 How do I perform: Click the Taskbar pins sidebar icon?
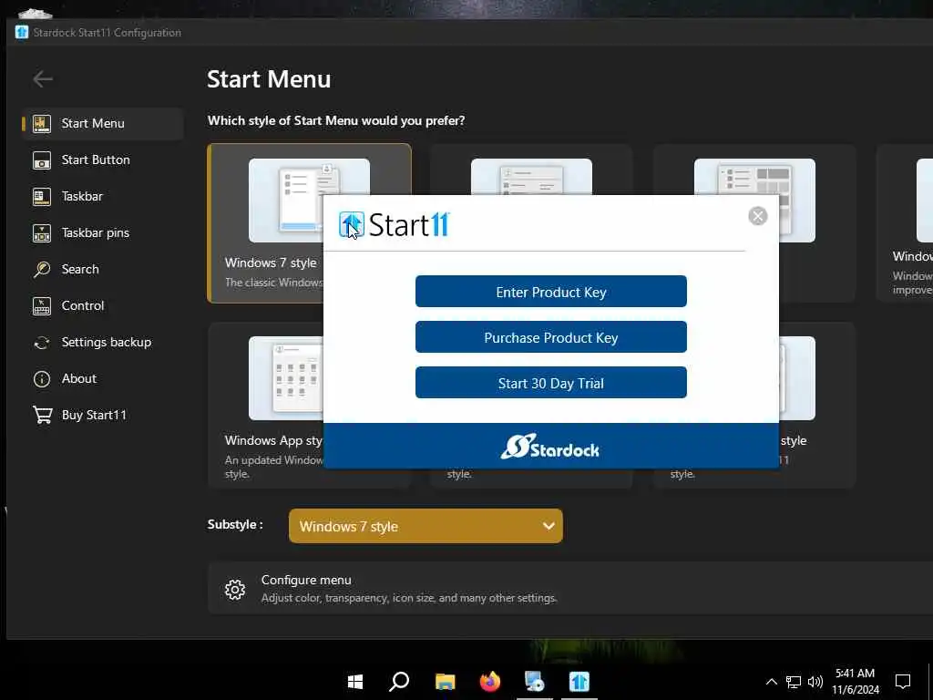click(x=42, y=232)
